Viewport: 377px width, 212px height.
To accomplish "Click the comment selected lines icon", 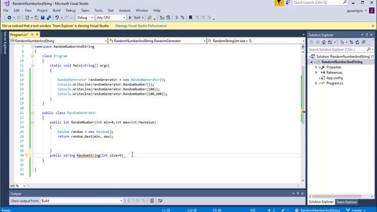I will 177,18.
